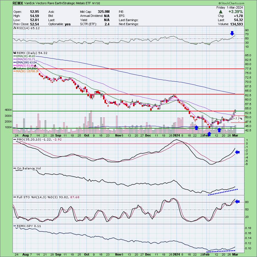Screen dimensions: 257x257
Task: Click the 0.18 axis label in REMX:SPY panel
Action: pos(248,228)
